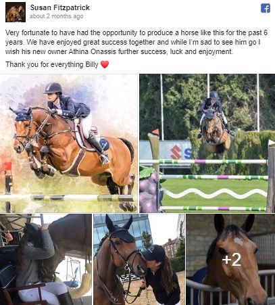View the watercolor horse jumping painting
Image resolution: width=275 pixels, height=305 pixels.
pos(69,143)
